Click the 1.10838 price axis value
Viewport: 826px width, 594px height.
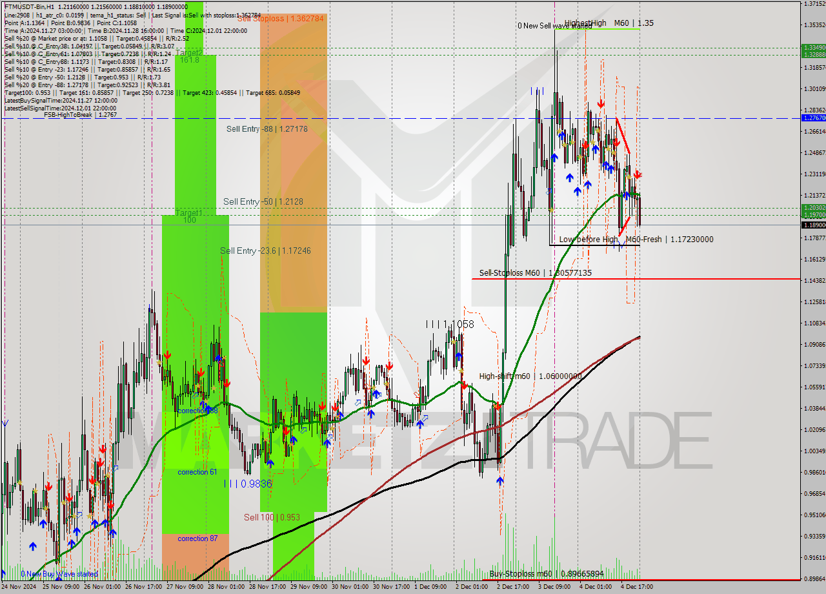click(814, 323)
